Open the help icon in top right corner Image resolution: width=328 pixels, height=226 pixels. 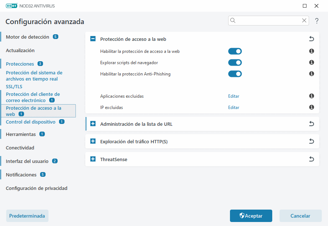point(316,21)
